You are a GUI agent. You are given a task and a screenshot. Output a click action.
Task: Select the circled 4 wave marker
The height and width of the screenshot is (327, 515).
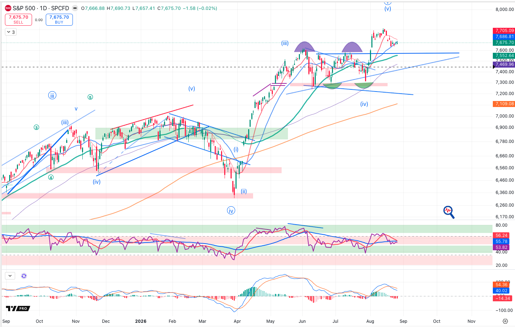tap(51, 177)
